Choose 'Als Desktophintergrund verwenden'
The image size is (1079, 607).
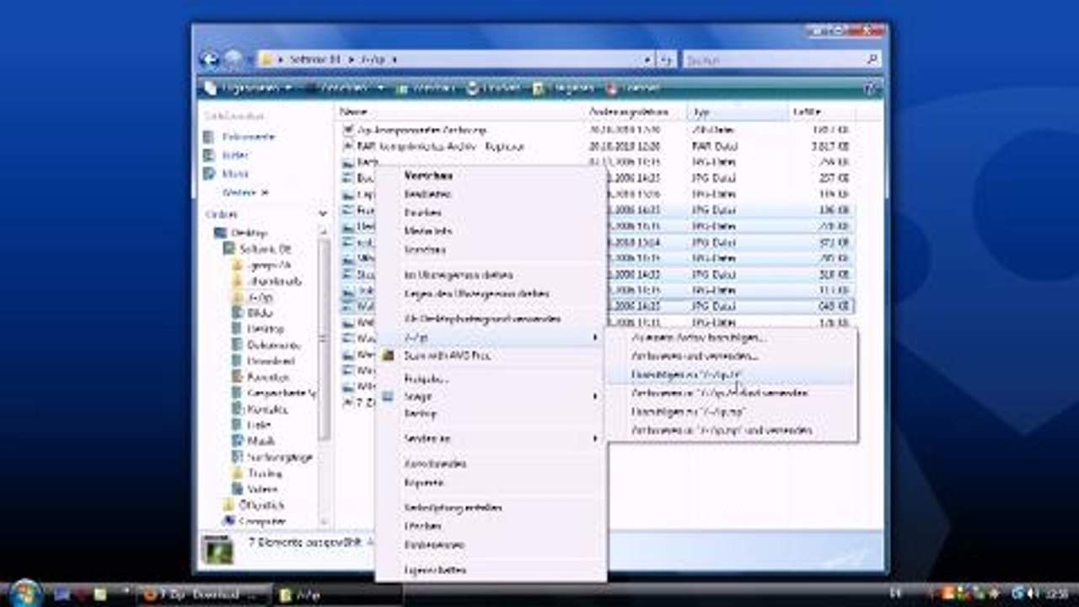(x=490, y=319)
